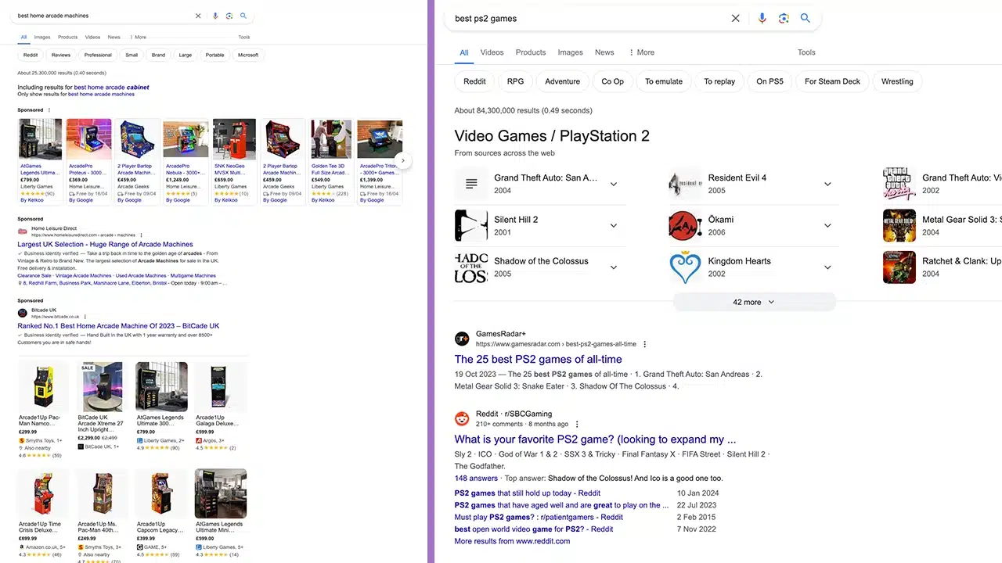This screenshot has width=1002, height=563.
Task: Click Ratchet & Clank cover thumbnail
Action: [899, 267]
